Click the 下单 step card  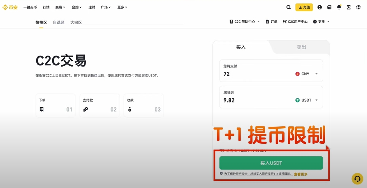coord(56,105)
